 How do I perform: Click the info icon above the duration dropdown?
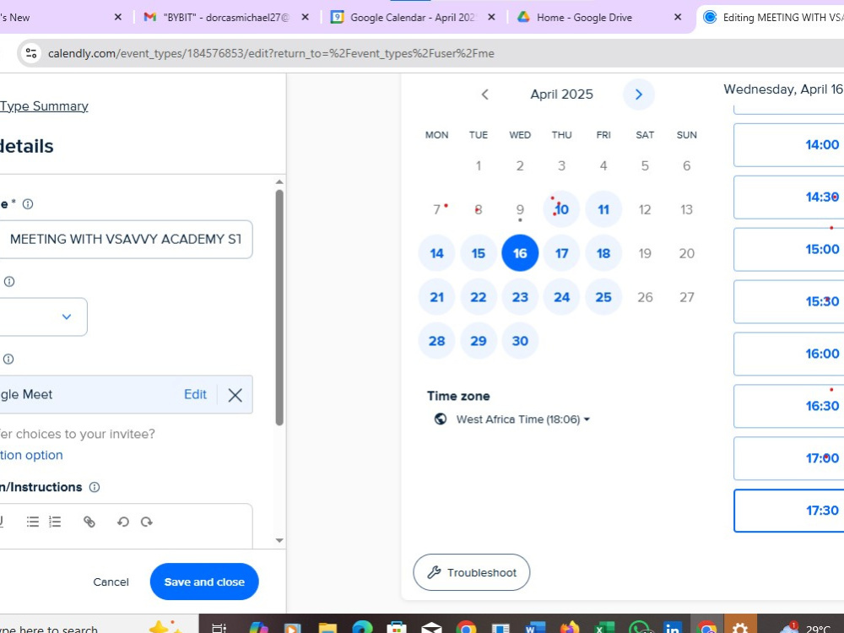[x=9, y=282]
